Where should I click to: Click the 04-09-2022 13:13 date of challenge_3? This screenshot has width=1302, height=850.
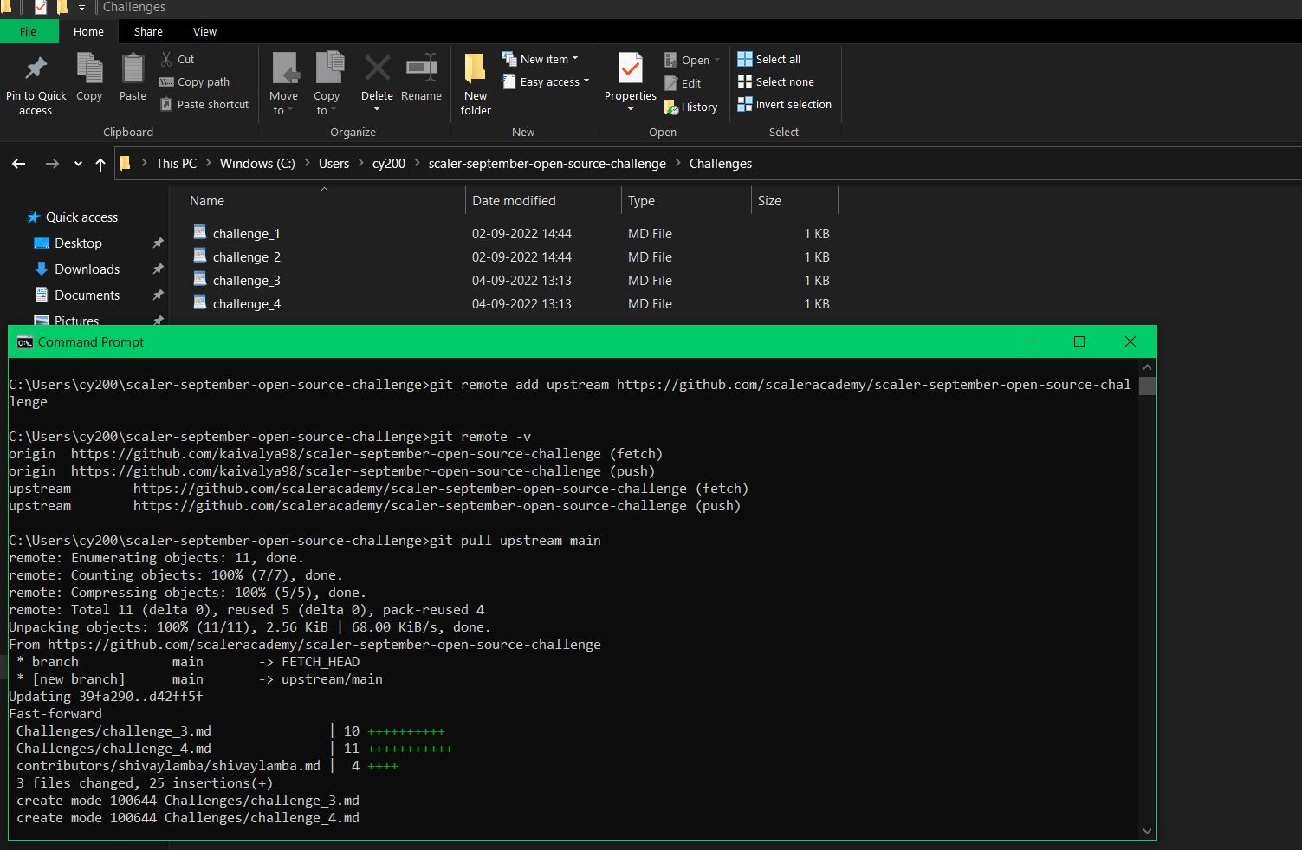(x=521, y=280)
